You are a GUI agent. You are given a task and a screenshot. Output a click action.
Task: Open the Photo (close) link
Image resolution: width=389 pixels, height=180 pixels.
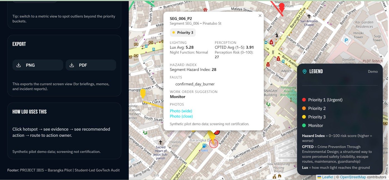181,116
